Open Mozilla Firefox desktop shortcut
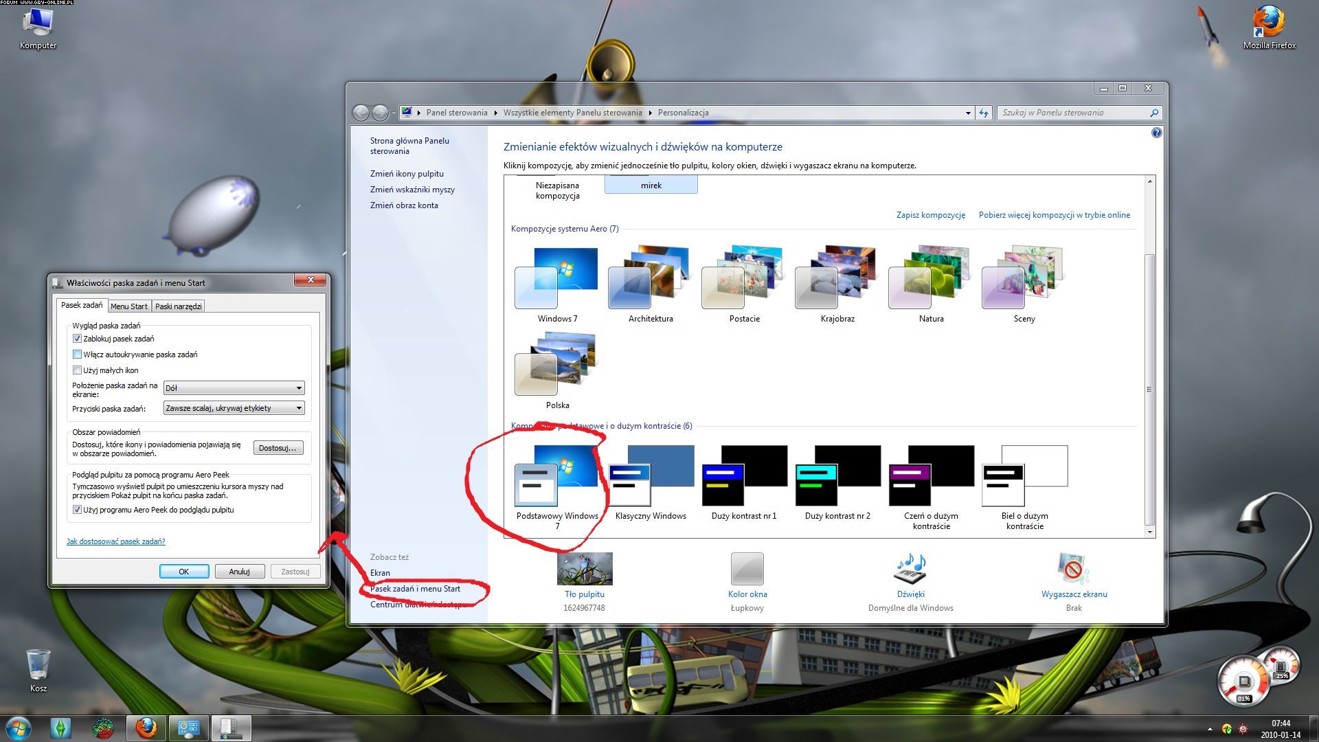Viewport: 1319px width, 742px height. (x=1269, y=29)
